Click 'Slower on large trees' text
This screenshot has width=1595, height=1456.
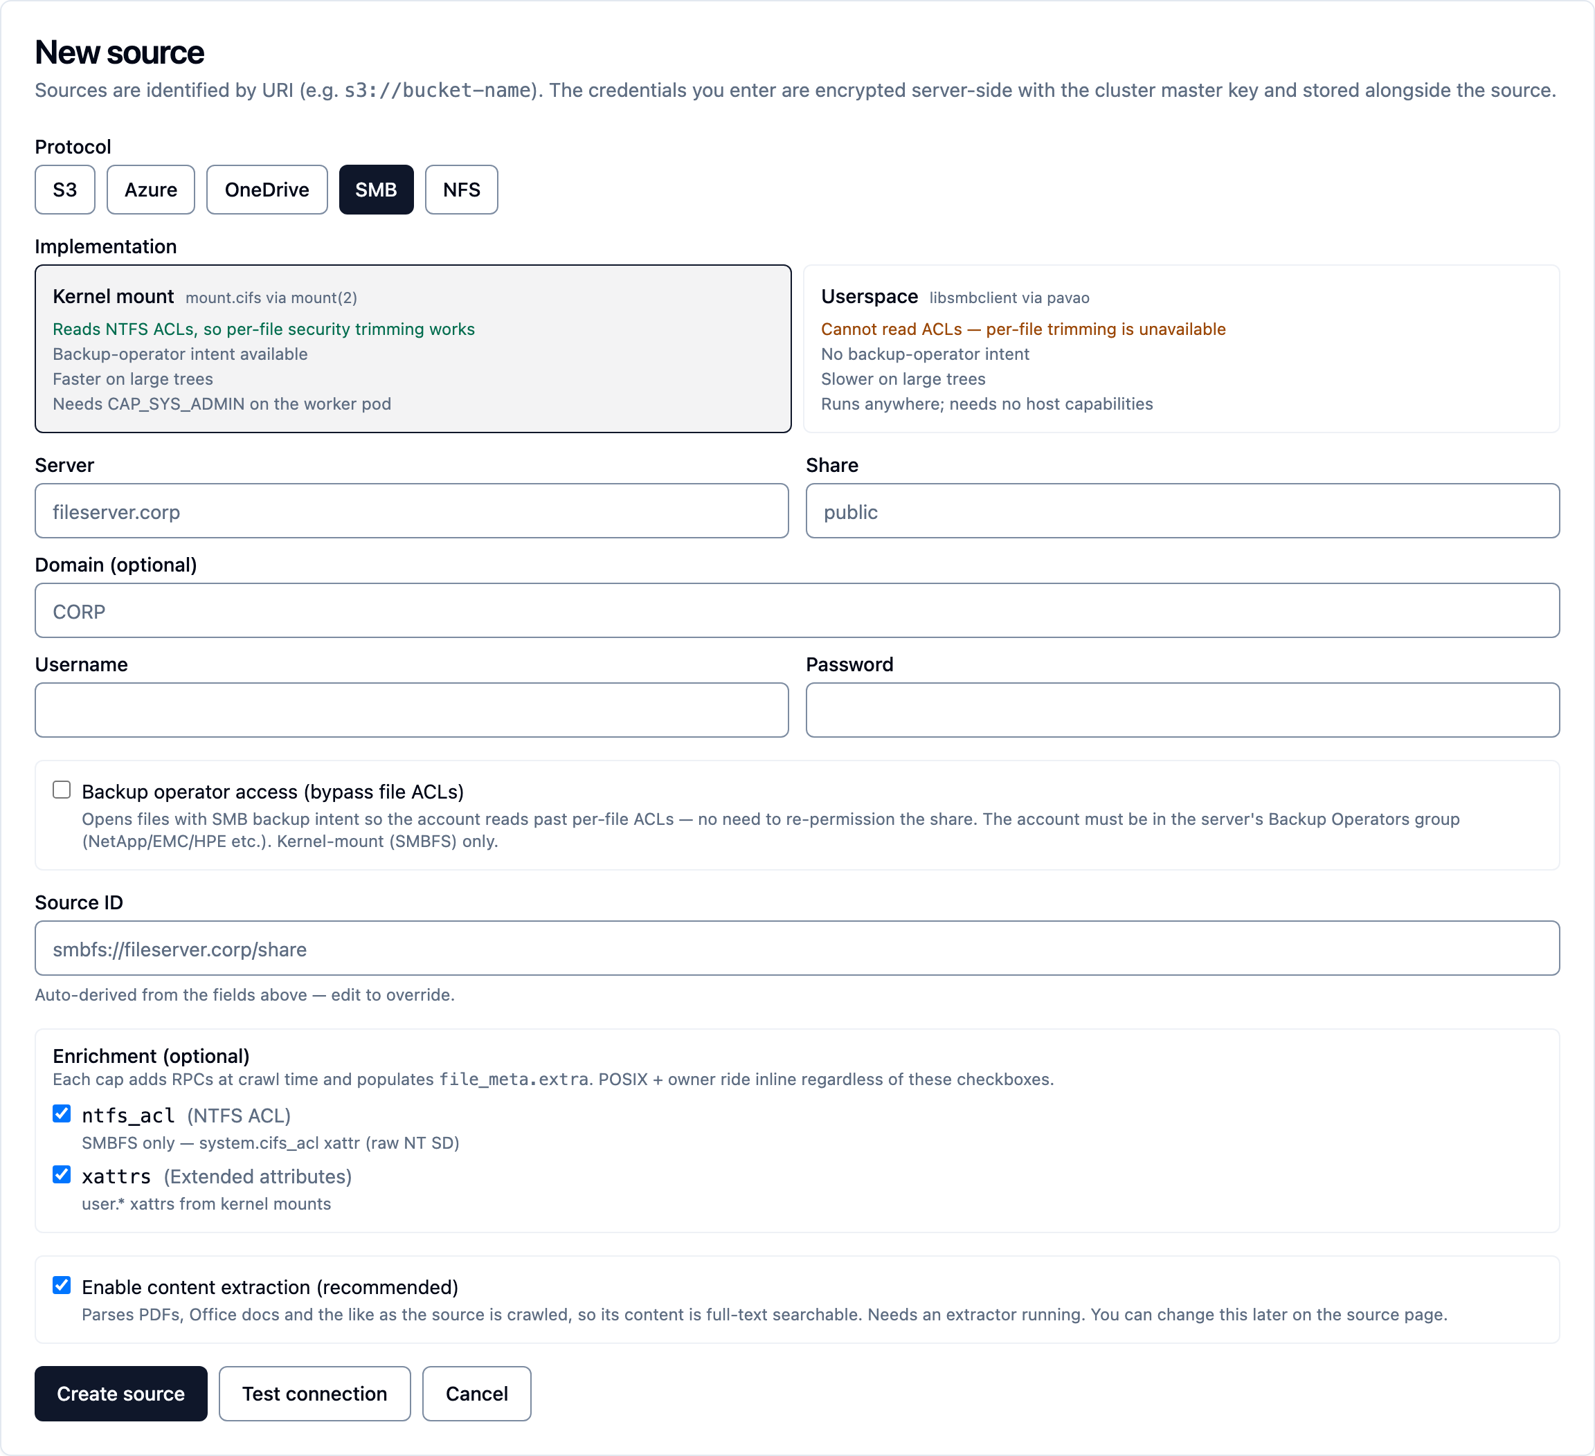pos(903,379)
